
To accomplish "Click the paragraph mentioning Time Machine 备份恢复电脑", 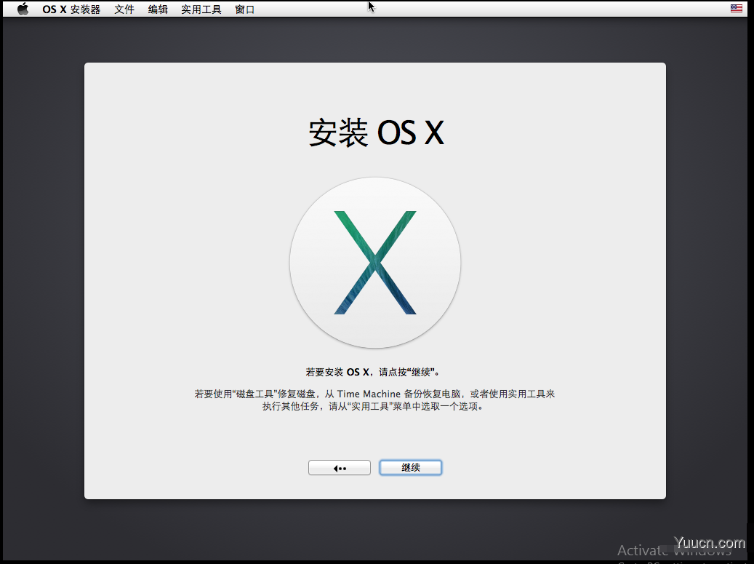I will tap(374, 400).
